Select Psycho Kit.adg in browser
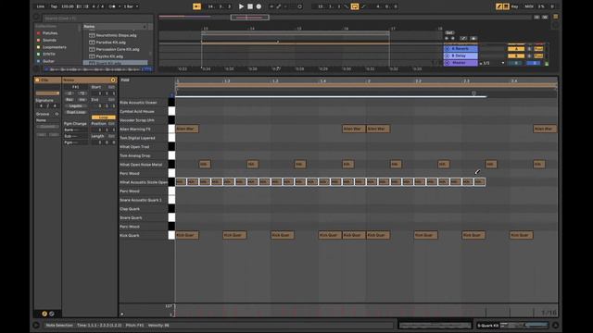Viewport: 593px width, 333px height. [x=109, y=56]
